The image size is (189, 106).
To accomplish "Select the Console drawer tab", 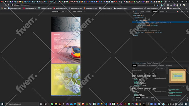I will [x=138, y=97].
